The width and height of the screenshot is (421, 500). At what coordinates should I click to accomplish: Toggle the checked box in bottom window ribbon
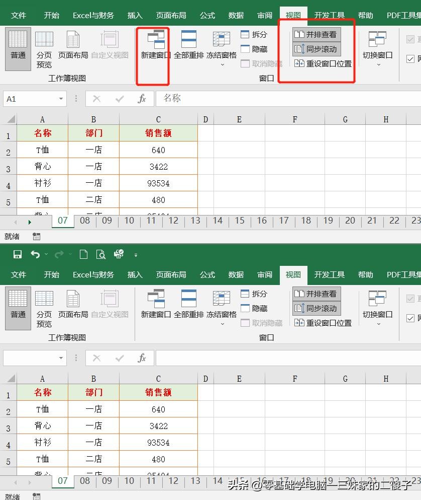(x=410, y=318)
